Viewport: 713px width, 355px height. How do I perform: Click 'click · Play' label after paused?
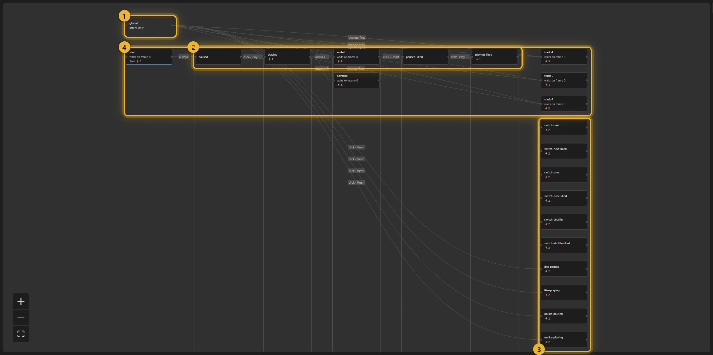pos(252,57)
